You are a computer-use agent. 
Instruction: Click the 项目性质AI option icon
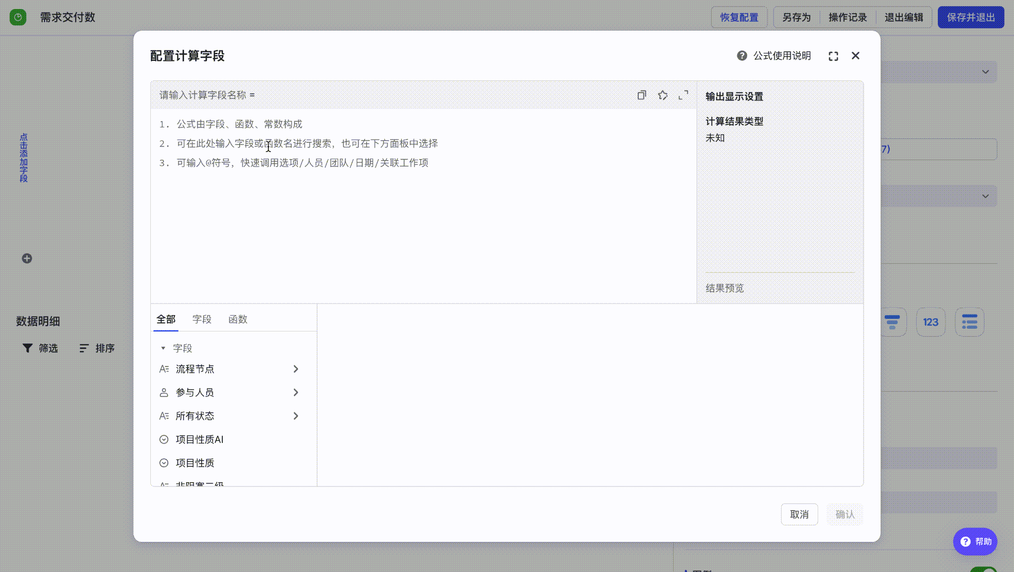pos(164,439)
